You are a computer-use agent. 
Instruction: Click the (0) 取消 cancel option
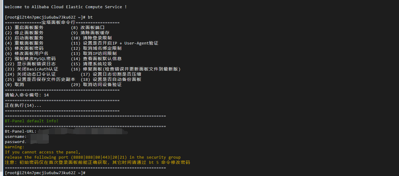pos(14,84)
